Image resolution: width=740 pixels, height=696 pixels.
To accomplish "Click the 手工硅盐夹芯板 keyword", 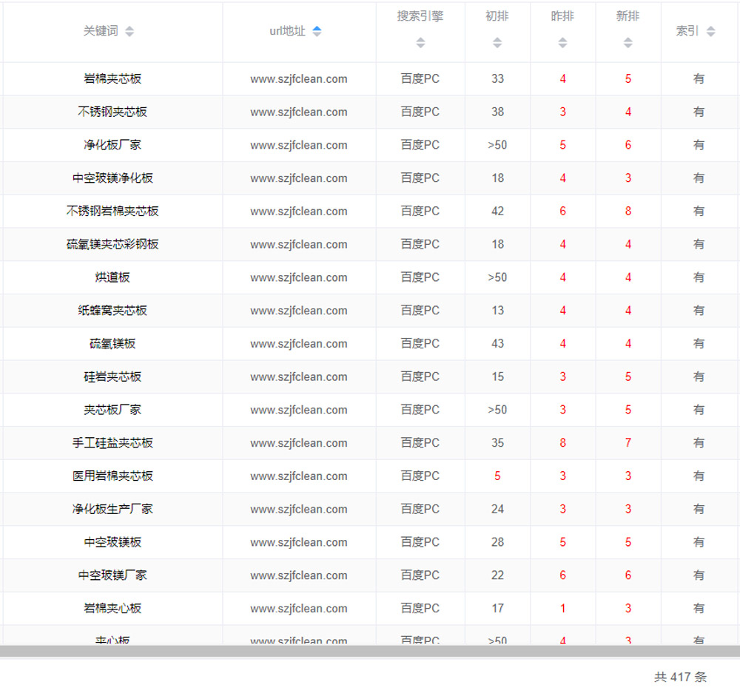I will (x=112, y=443).
